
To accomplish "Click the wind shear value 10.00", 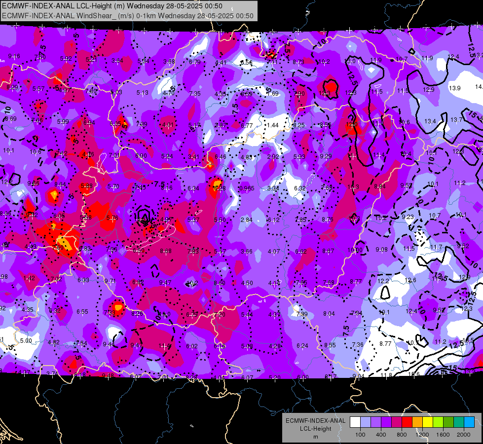I will (x=355, y=250).
